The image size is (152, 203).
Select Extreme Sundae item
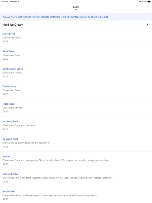11,174
